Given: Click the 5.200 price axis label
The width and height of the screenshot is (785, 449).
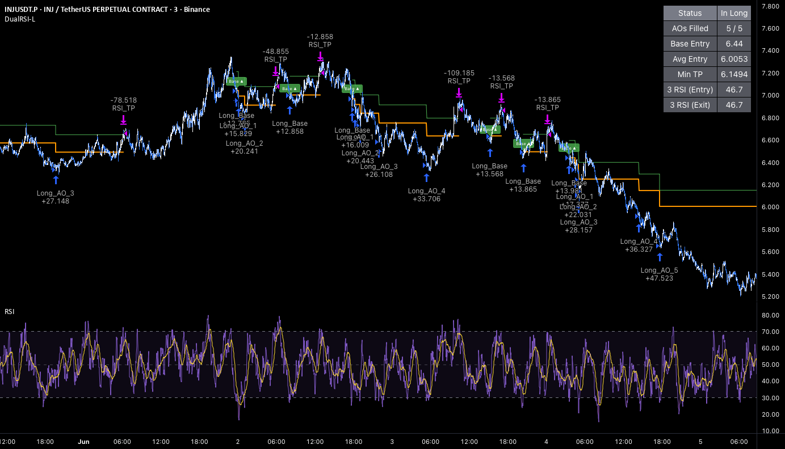Looking at the screenshot, I should (x=770, y=296).
